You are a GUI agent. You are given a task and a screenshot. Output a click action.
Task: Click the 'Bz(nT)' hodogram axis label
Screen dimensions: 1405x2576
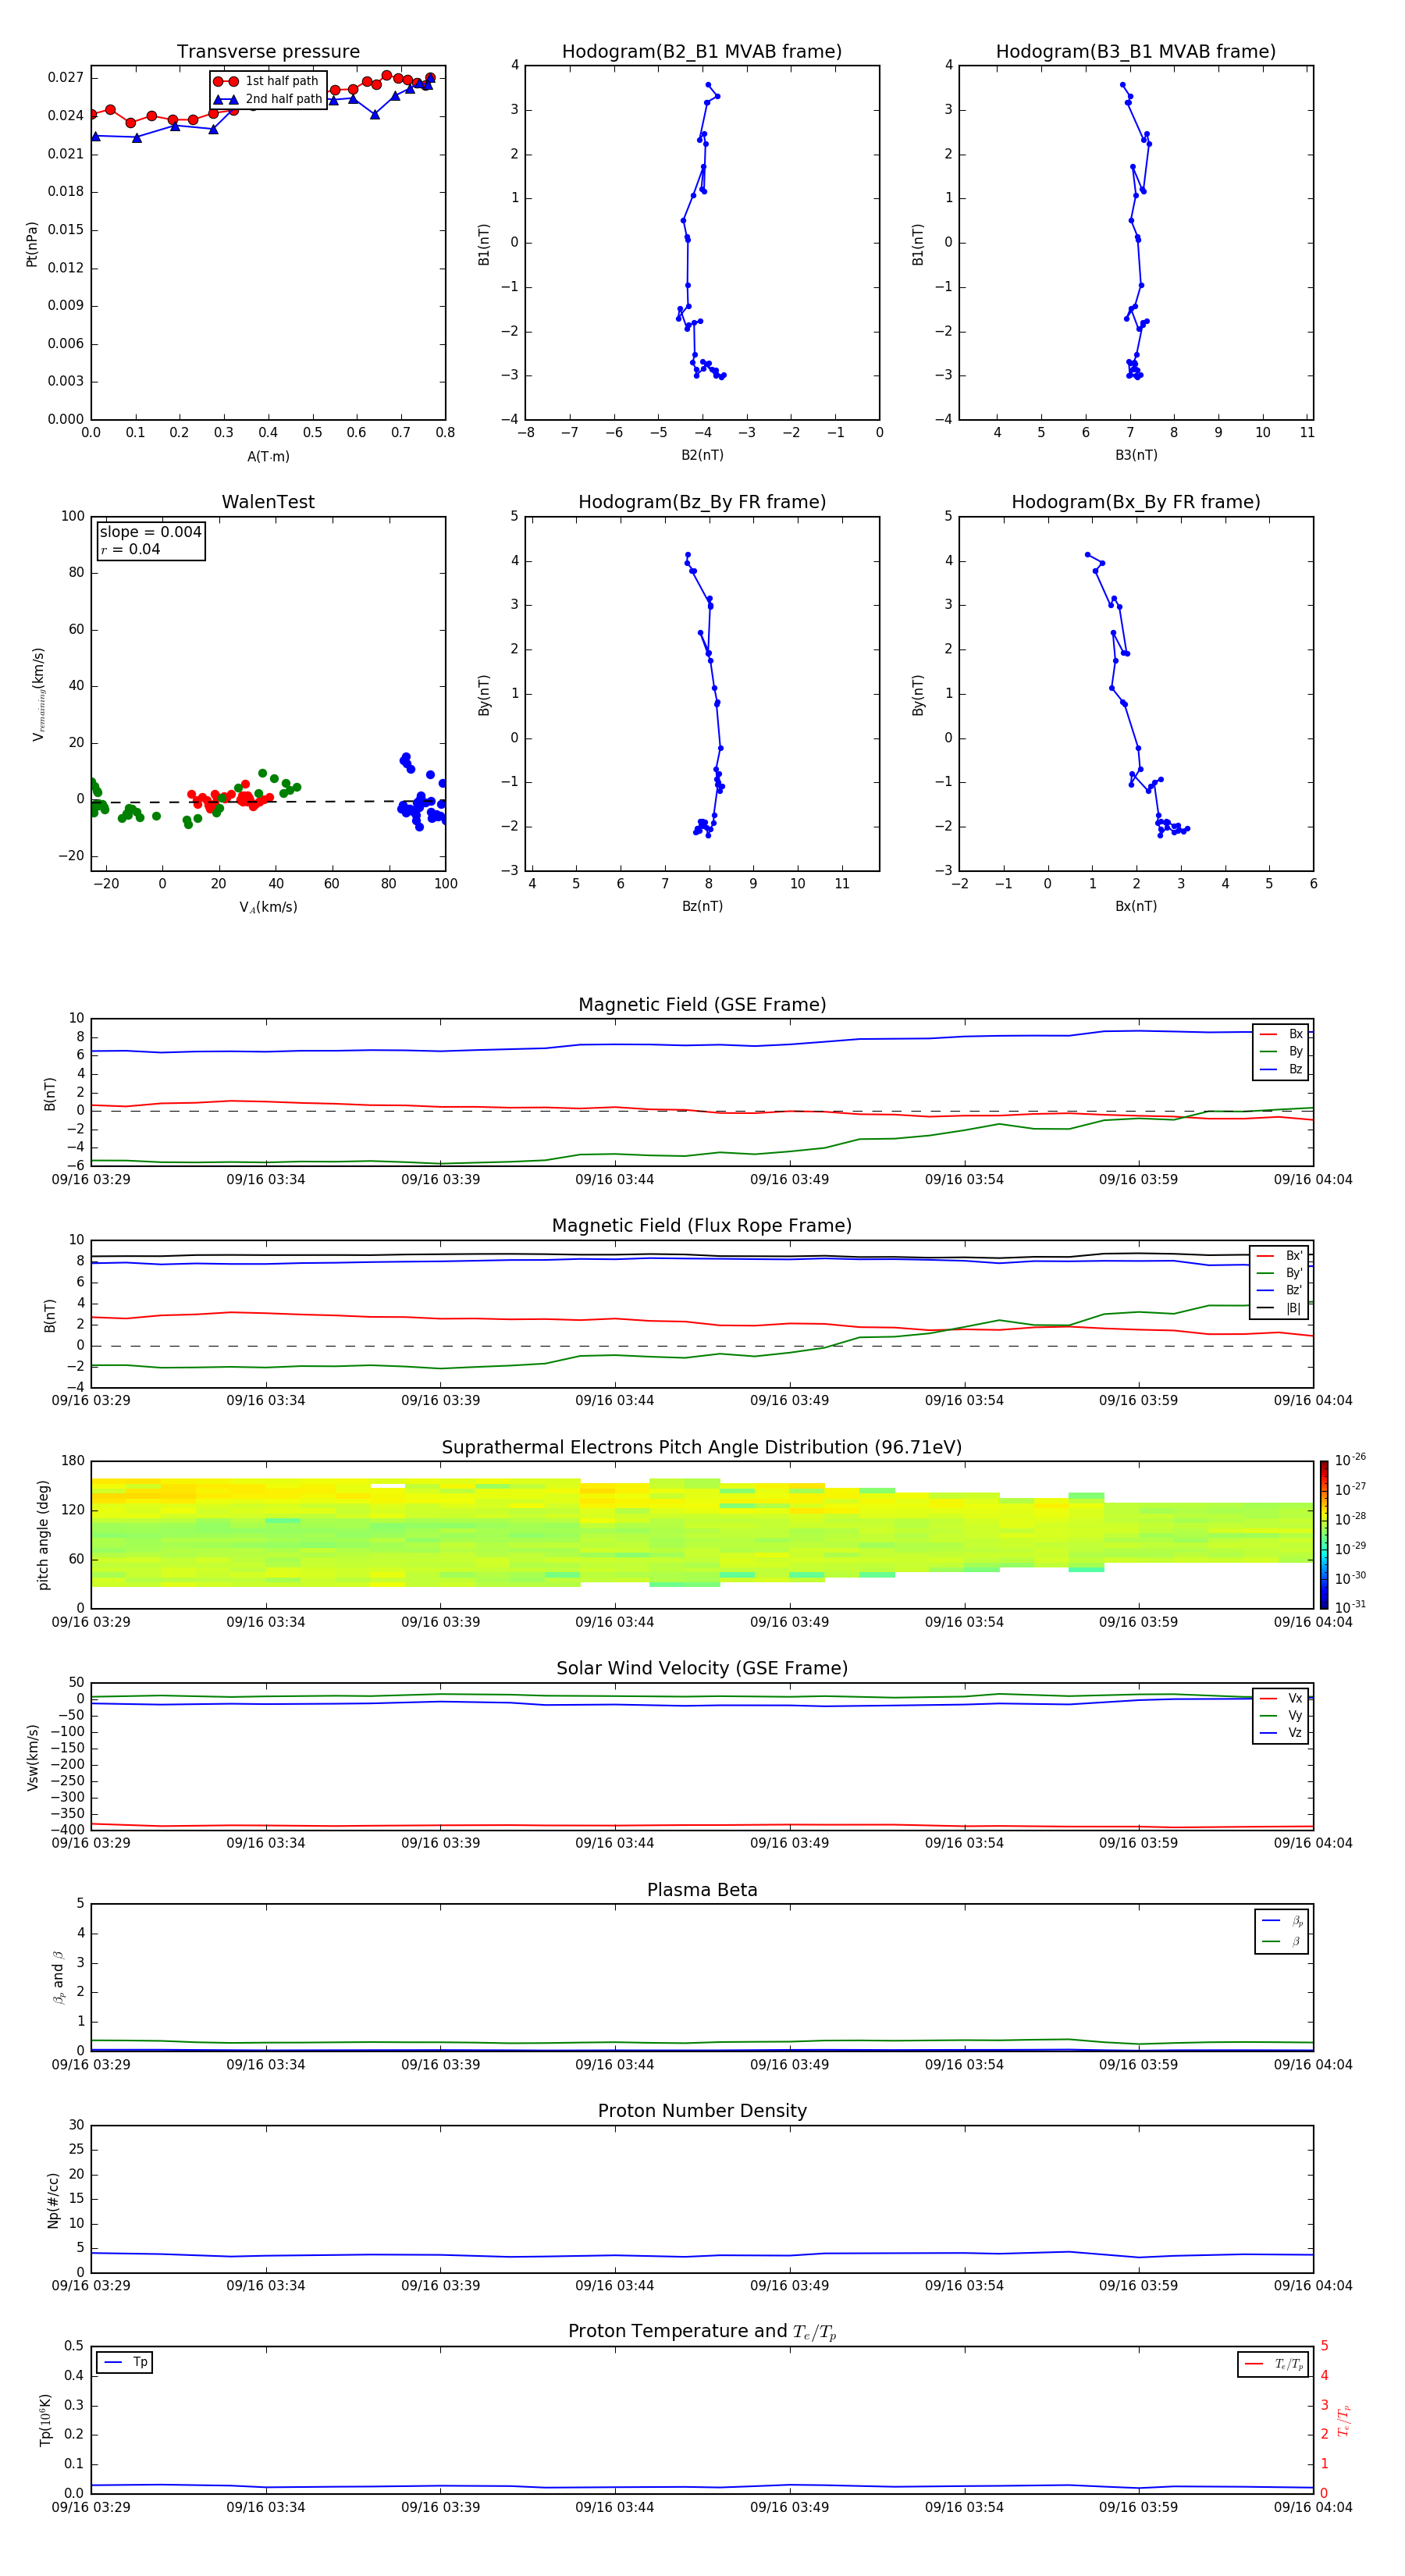point(702,906)
